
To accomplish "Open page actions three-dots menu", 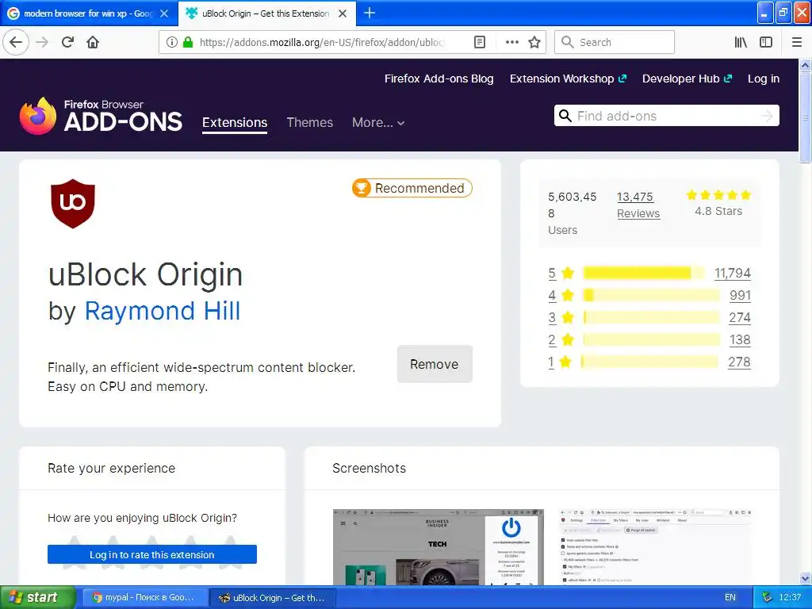I will tap(511, 42).
